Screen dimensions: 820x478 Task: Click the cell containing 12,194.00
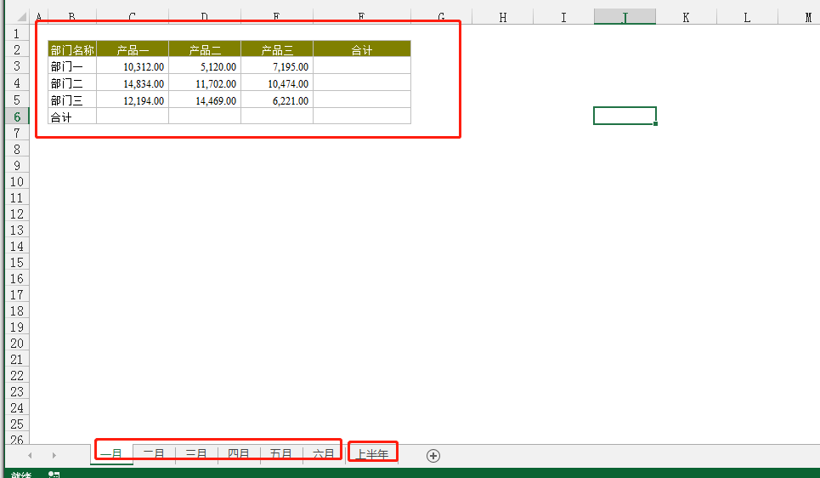click(133, 100)
